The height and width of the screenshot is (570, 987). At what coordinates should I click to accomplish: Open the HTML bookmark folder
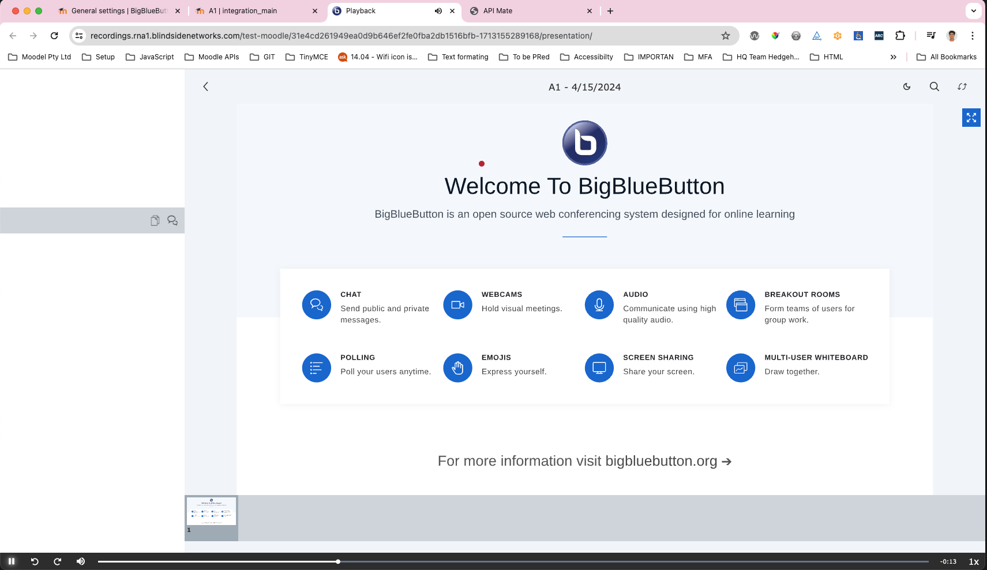[x=826, y=57]
